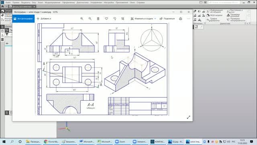Switch to Деталь БЕЗ ИМЕНИ document tab
Viewport: 257px width, 145px height.
click(x=22, y=7)
